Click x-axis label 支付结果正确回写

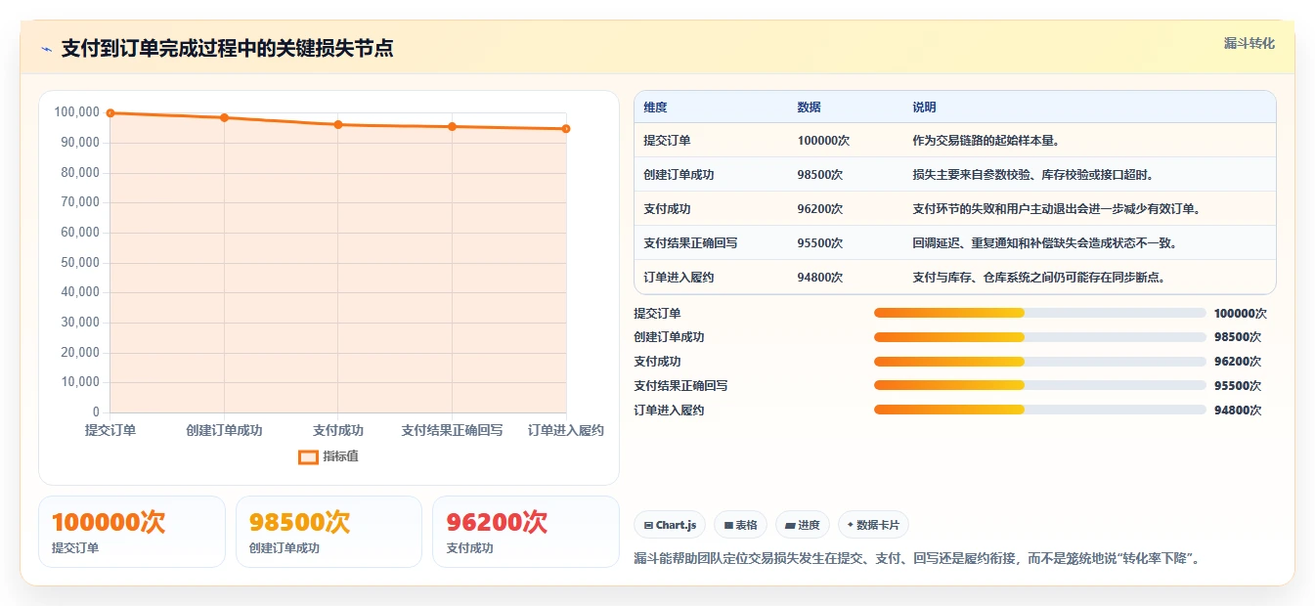(452, 430)
